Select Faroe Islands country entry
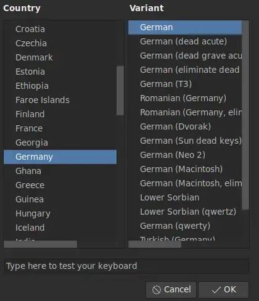 [x=60, y=100]
